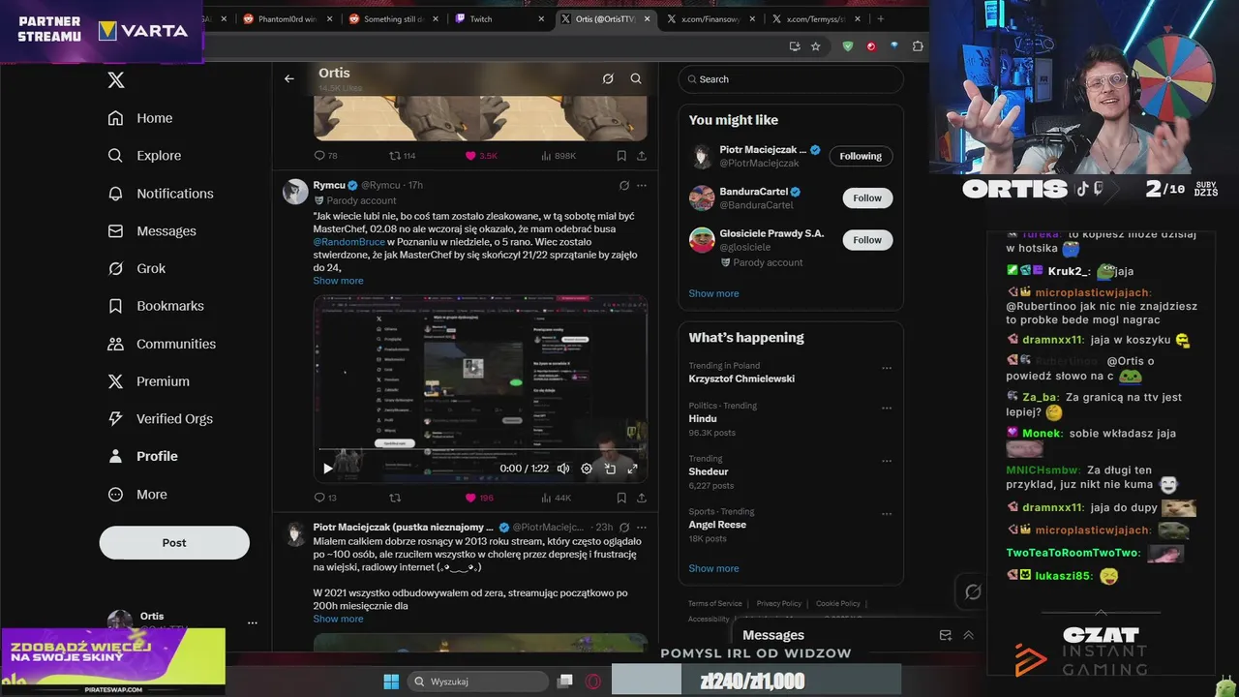Click the Communities people icon
This screenshot has height=697, width=1239.
116,344
